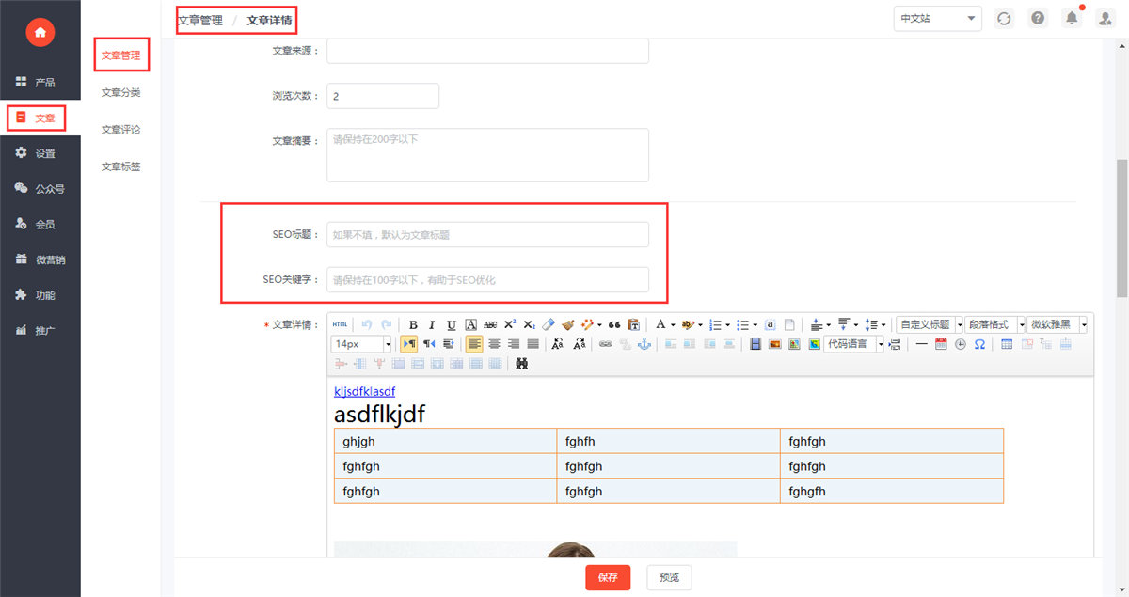
Task: Click the orange home logo icon
Action: pyautogui.click(x=40, y=33)
